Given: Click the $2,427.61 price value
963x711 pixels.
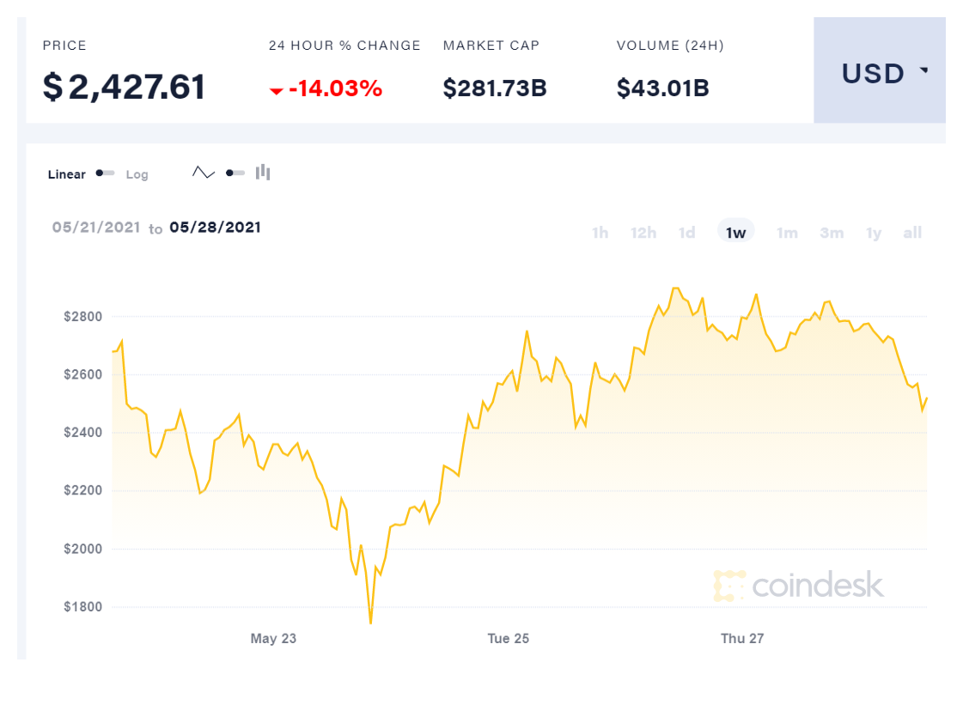Looking at the screenshot, I should click(x=125, y=87).
